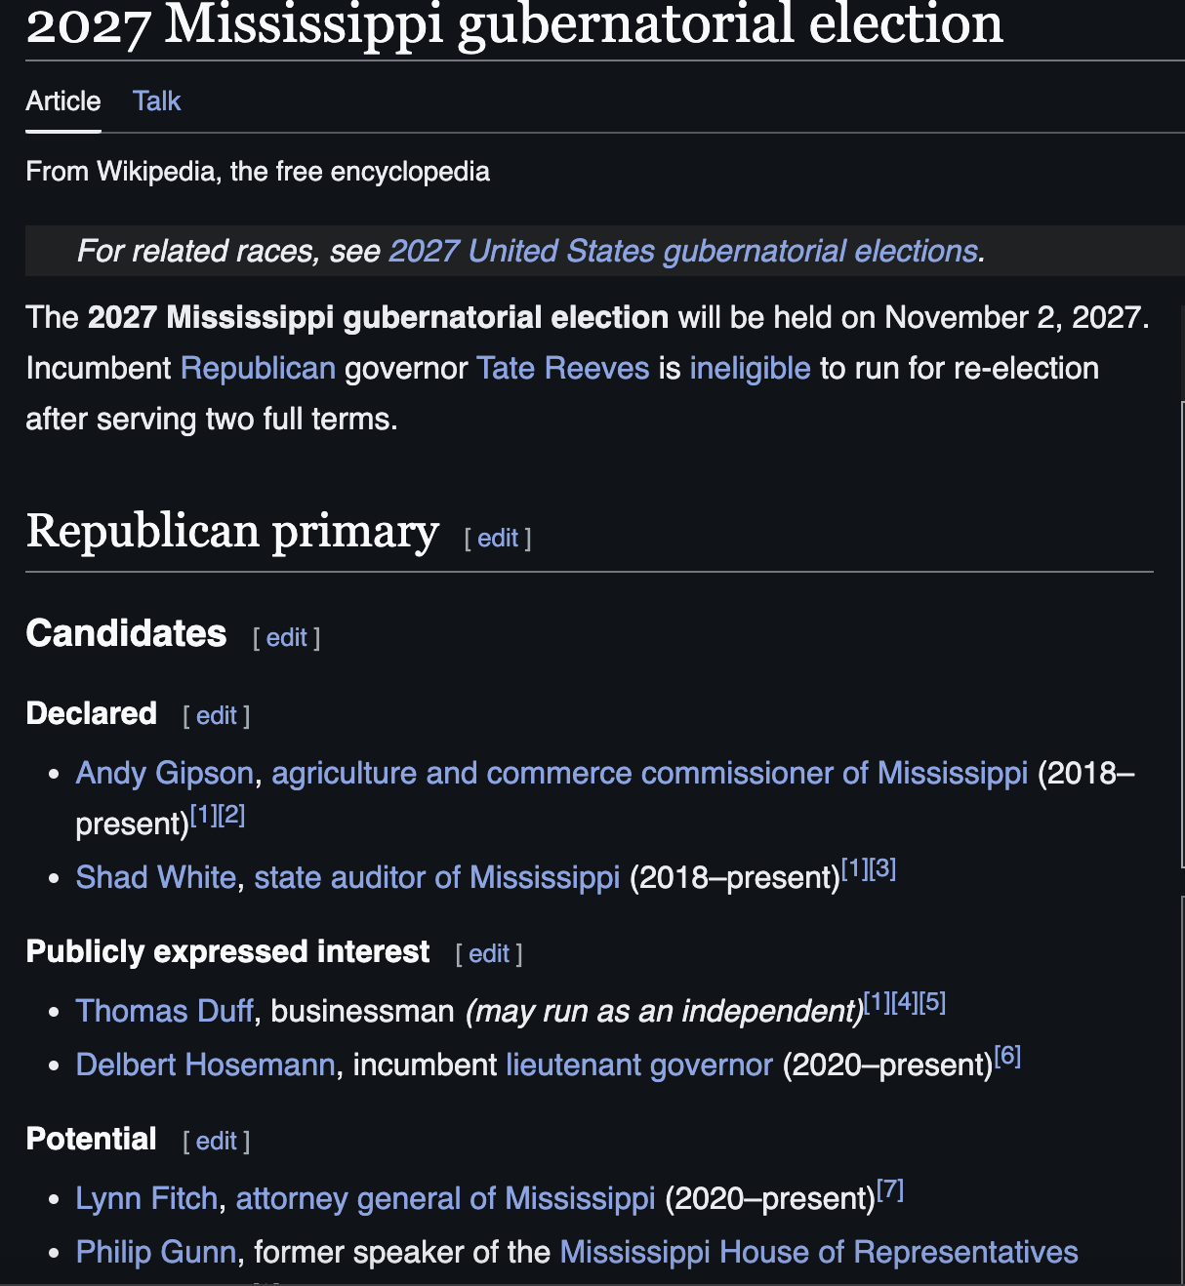Select the Article tab
This screenshot has width=1185, height=1286.
(x=63, y=101)
